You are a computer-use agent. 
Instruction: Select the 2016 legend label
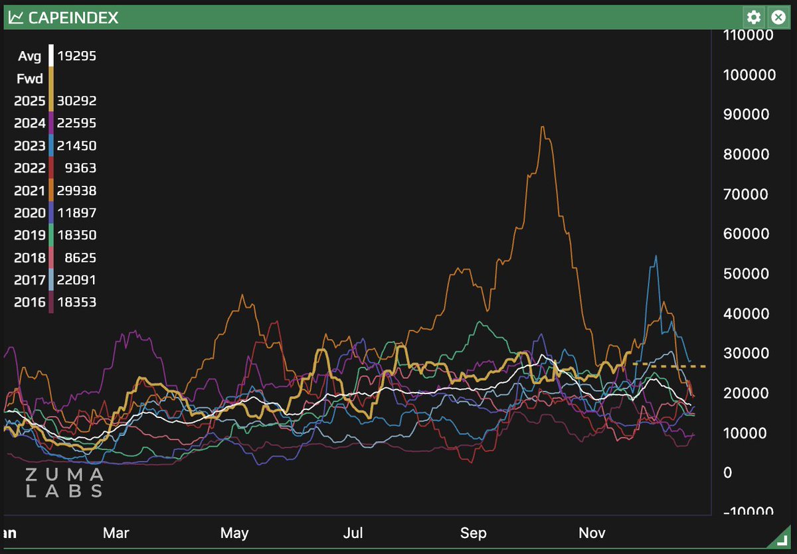point(30,303)
